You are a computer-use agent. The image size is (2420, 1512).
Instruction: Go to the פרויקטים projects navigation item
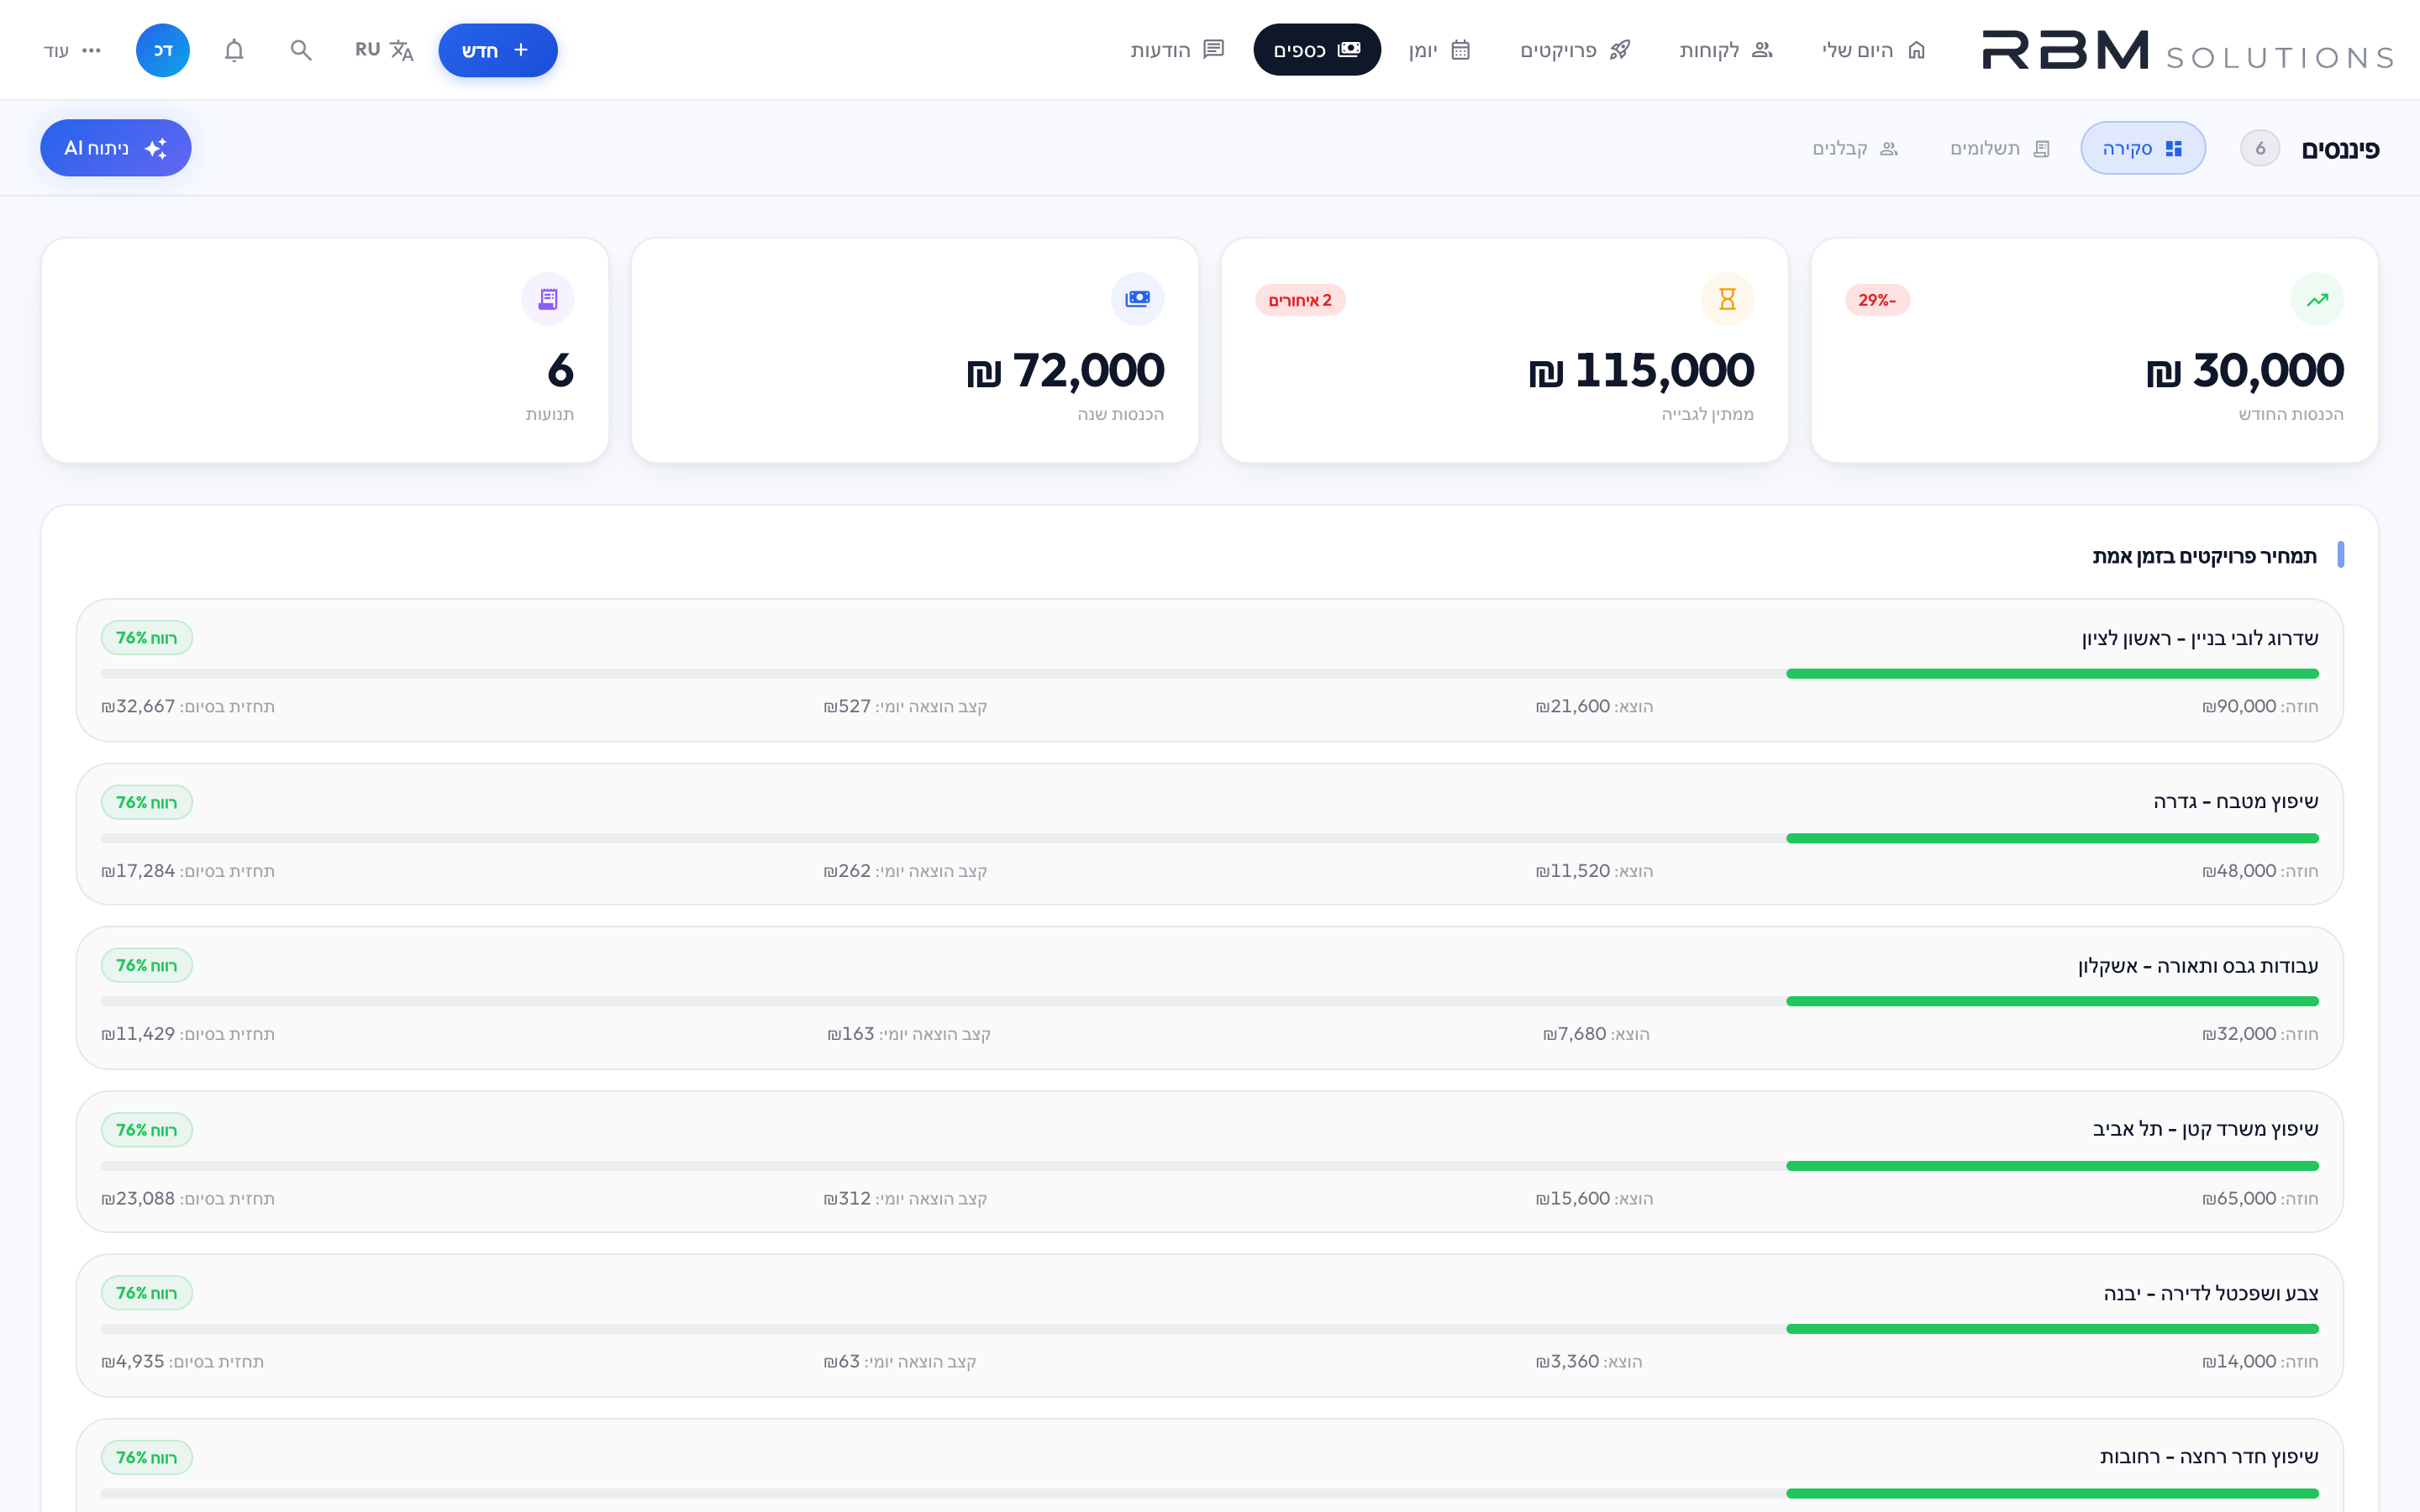1575,50
